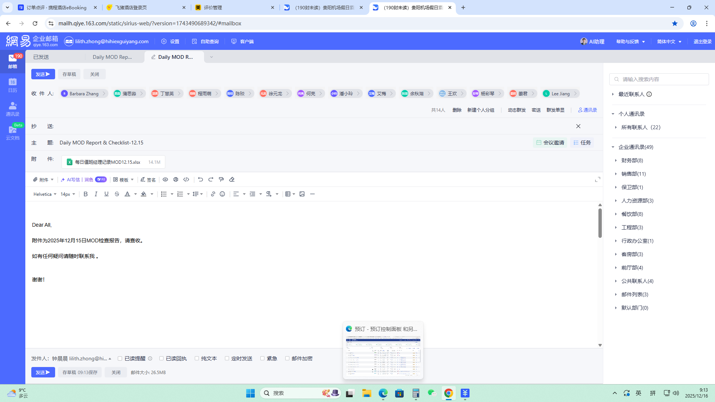The width and height of the screenshot is (715, 402).
Task: Toggle bold text formatting
Action: 86,194
